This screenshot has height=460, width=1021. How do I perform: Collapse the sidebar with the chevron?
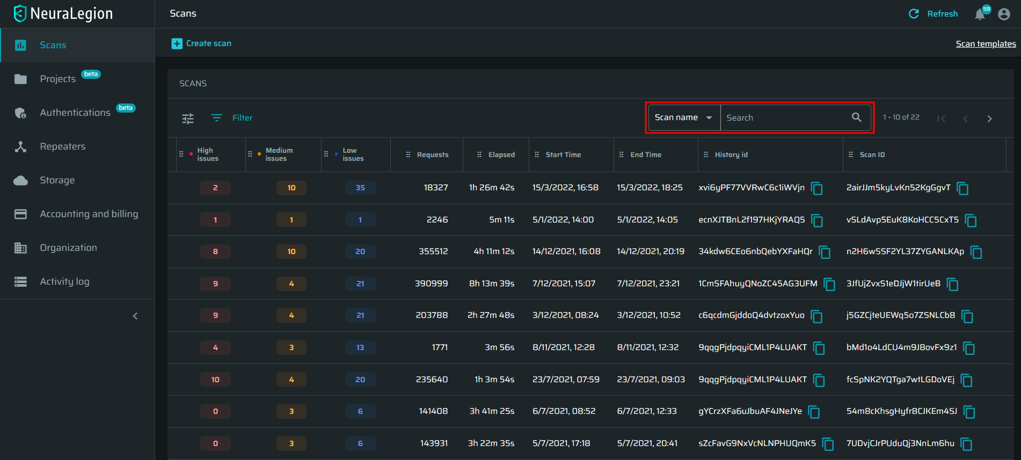point(135,316)
